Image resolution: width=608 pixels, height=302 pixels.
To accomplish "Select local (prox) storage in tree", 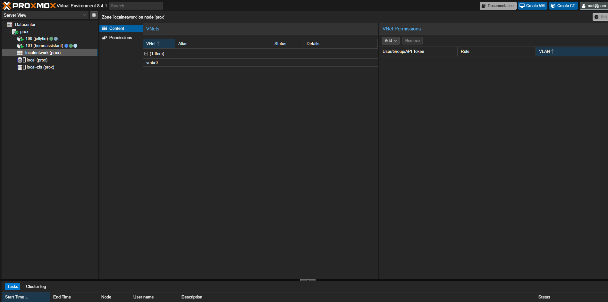I will point(50,60).
